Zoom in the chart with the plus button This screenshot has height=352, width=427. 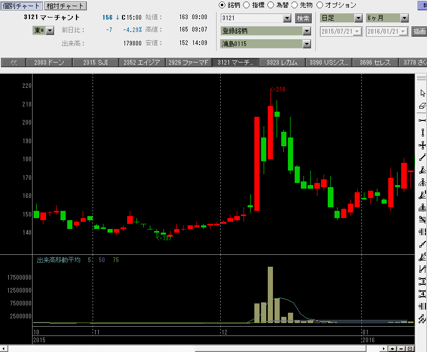392,348
